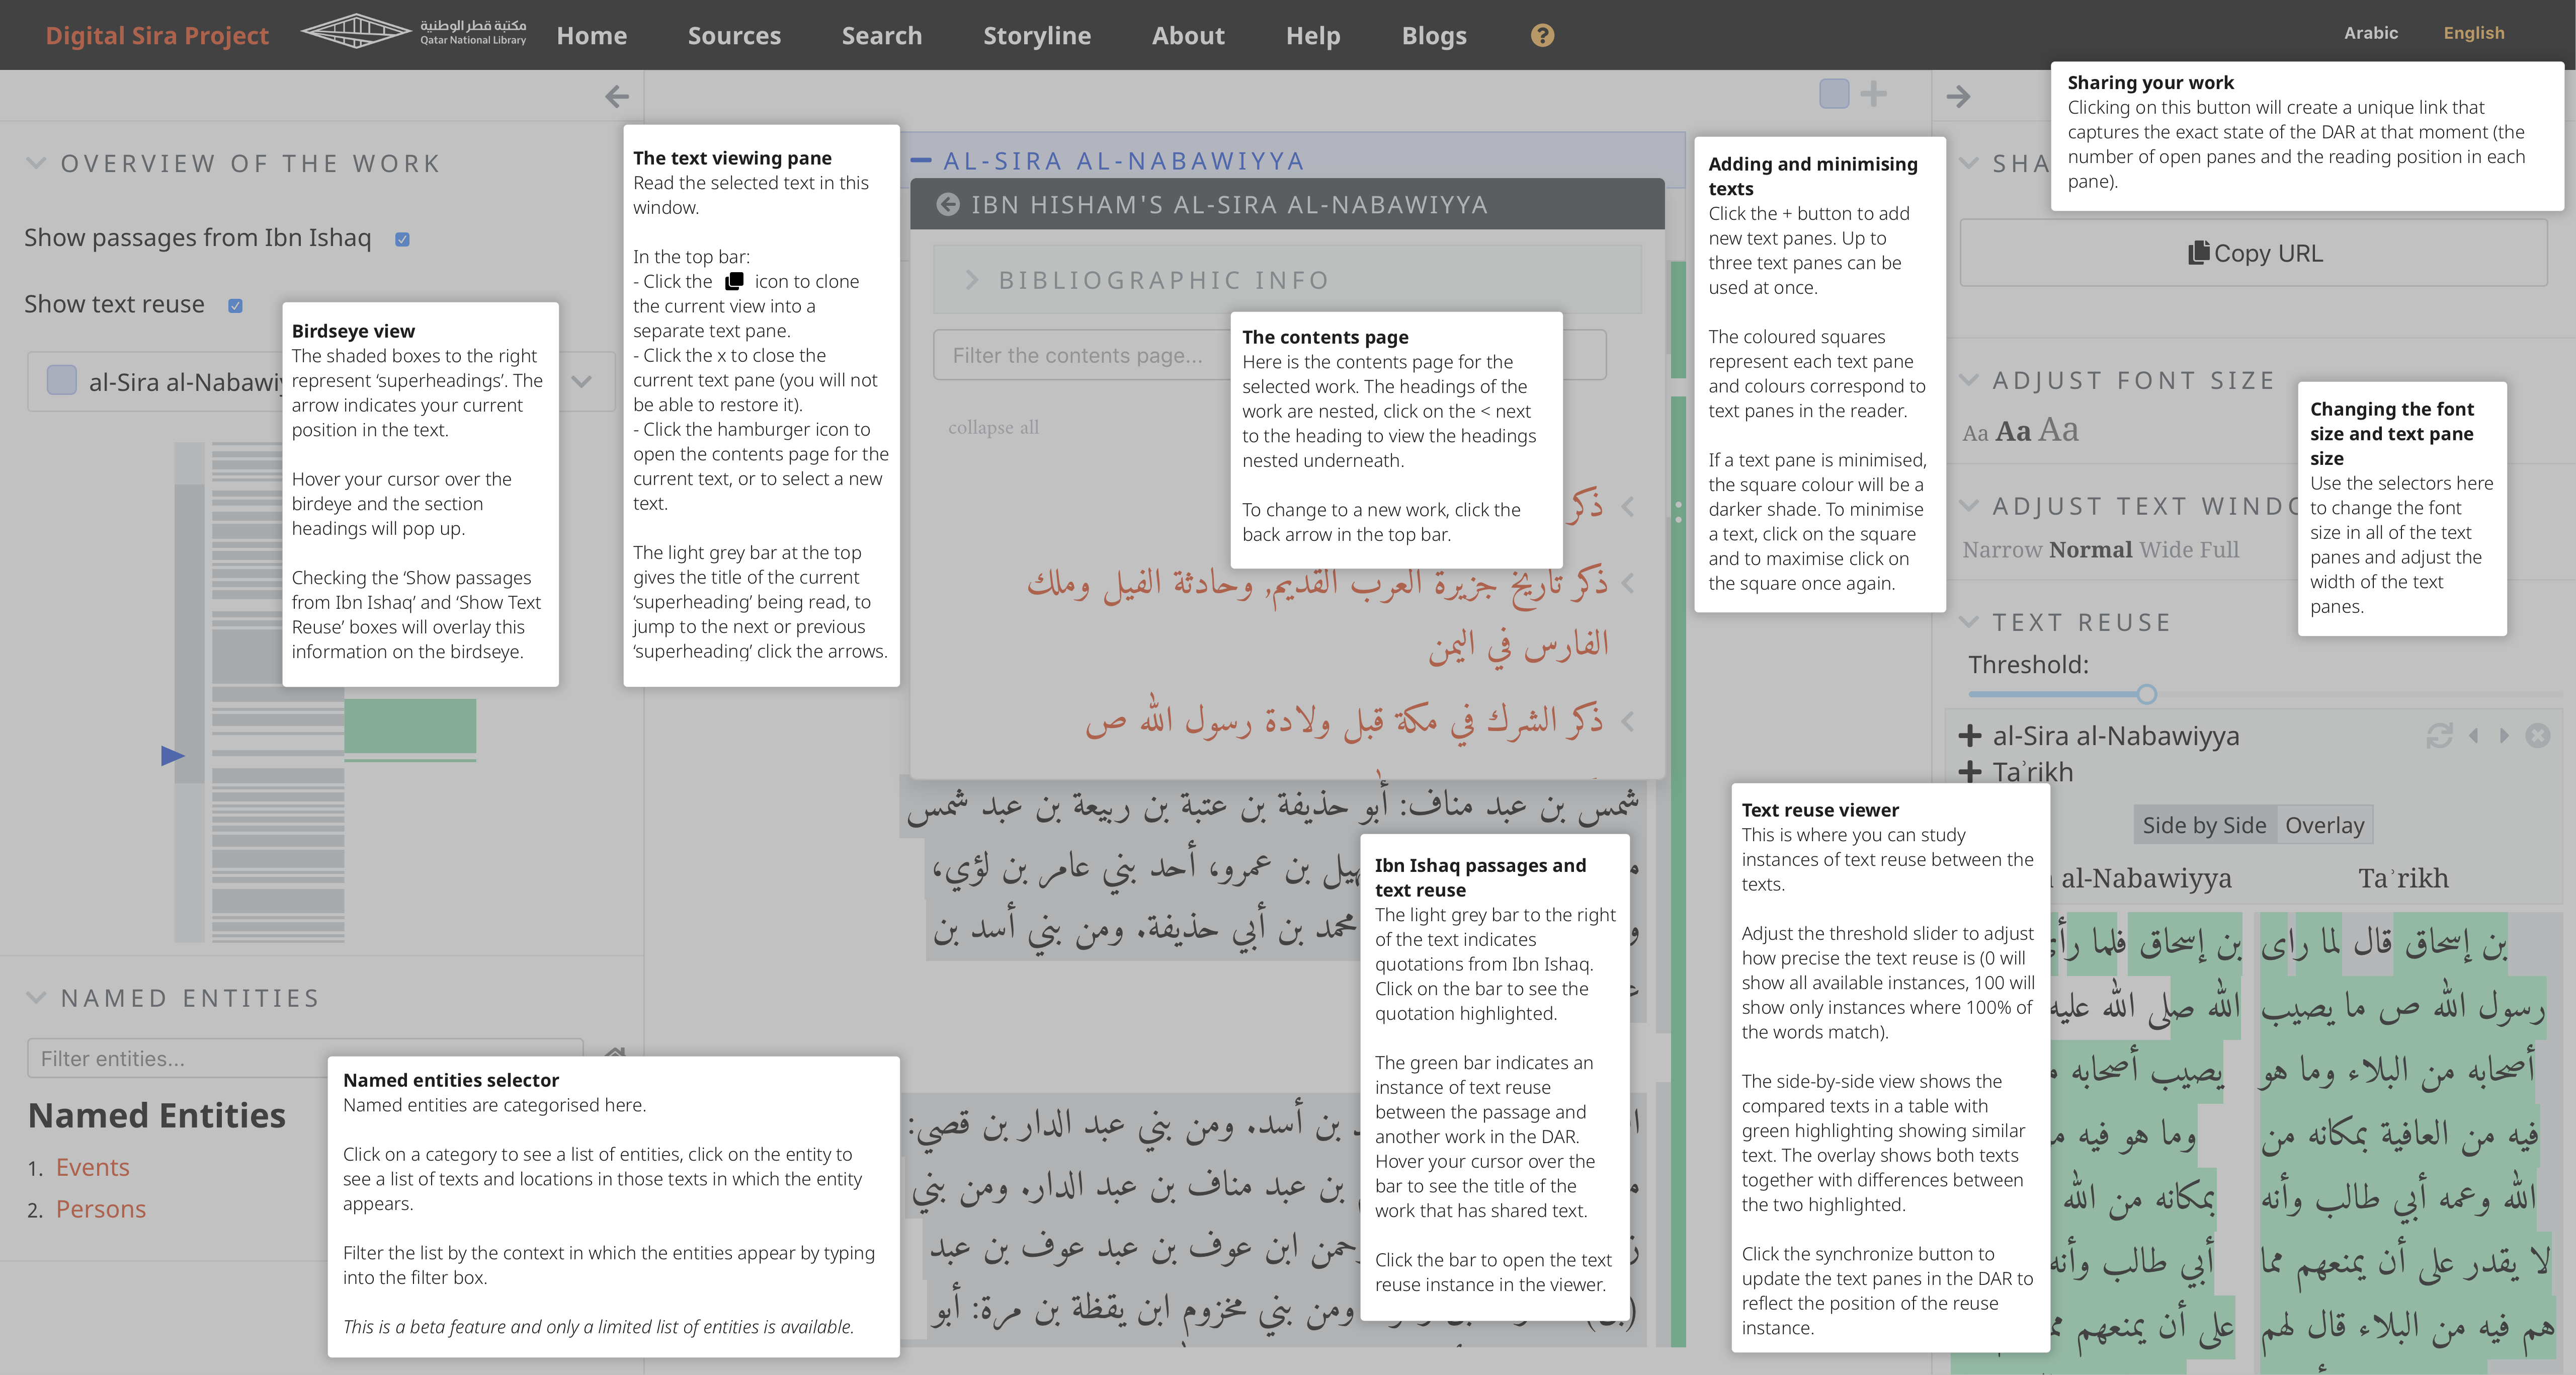This screenshot has height=1375, width=2576.
Task: Open the Storyline menu item
Action: [x=1037, y=35]
